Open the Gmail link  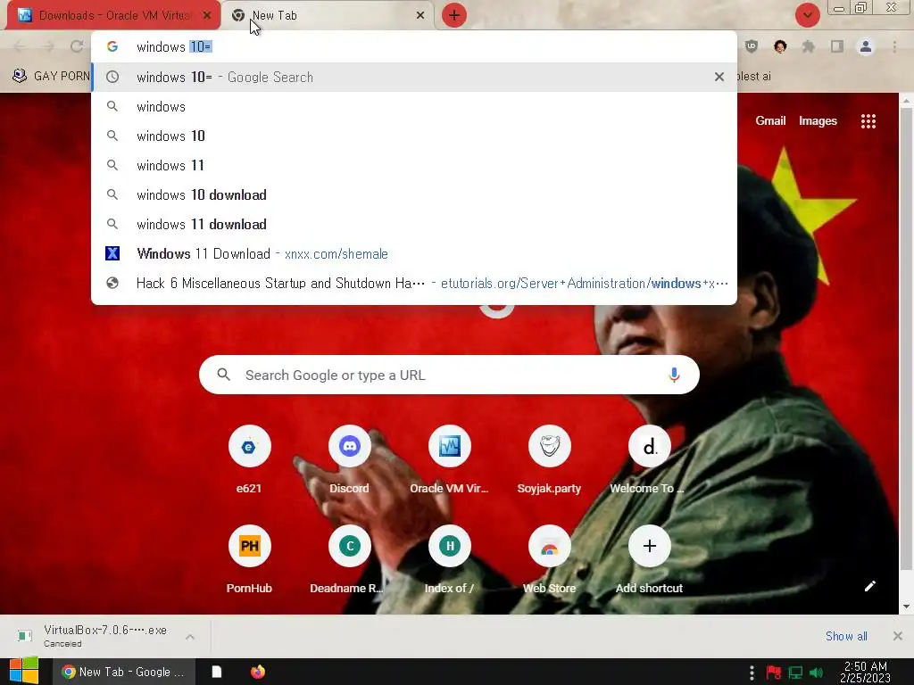[770, 120]
